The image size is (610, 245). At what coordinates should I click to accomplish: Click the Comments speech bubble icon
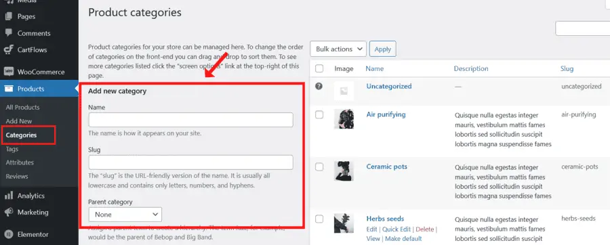(9, 33)
